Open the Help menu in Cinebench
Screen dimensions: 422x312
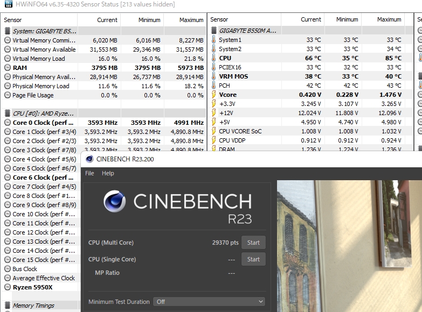click(108, 173)
